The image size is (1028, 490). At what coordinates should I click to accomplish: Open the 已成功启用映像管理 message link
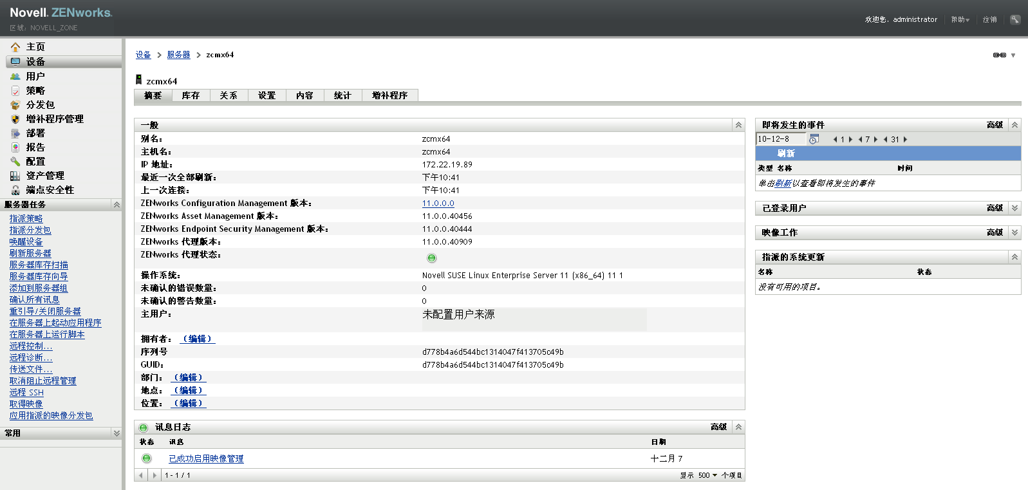click(206, 458)
